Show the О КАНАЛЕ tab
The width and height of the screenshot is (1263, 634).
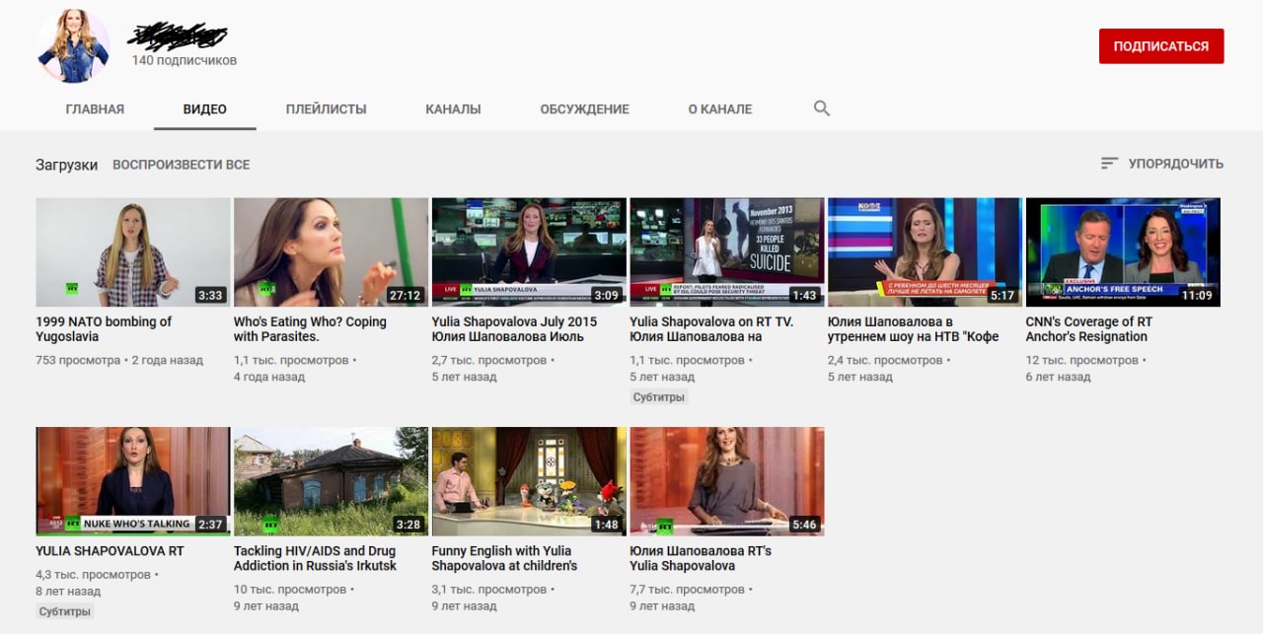[720, 109]
